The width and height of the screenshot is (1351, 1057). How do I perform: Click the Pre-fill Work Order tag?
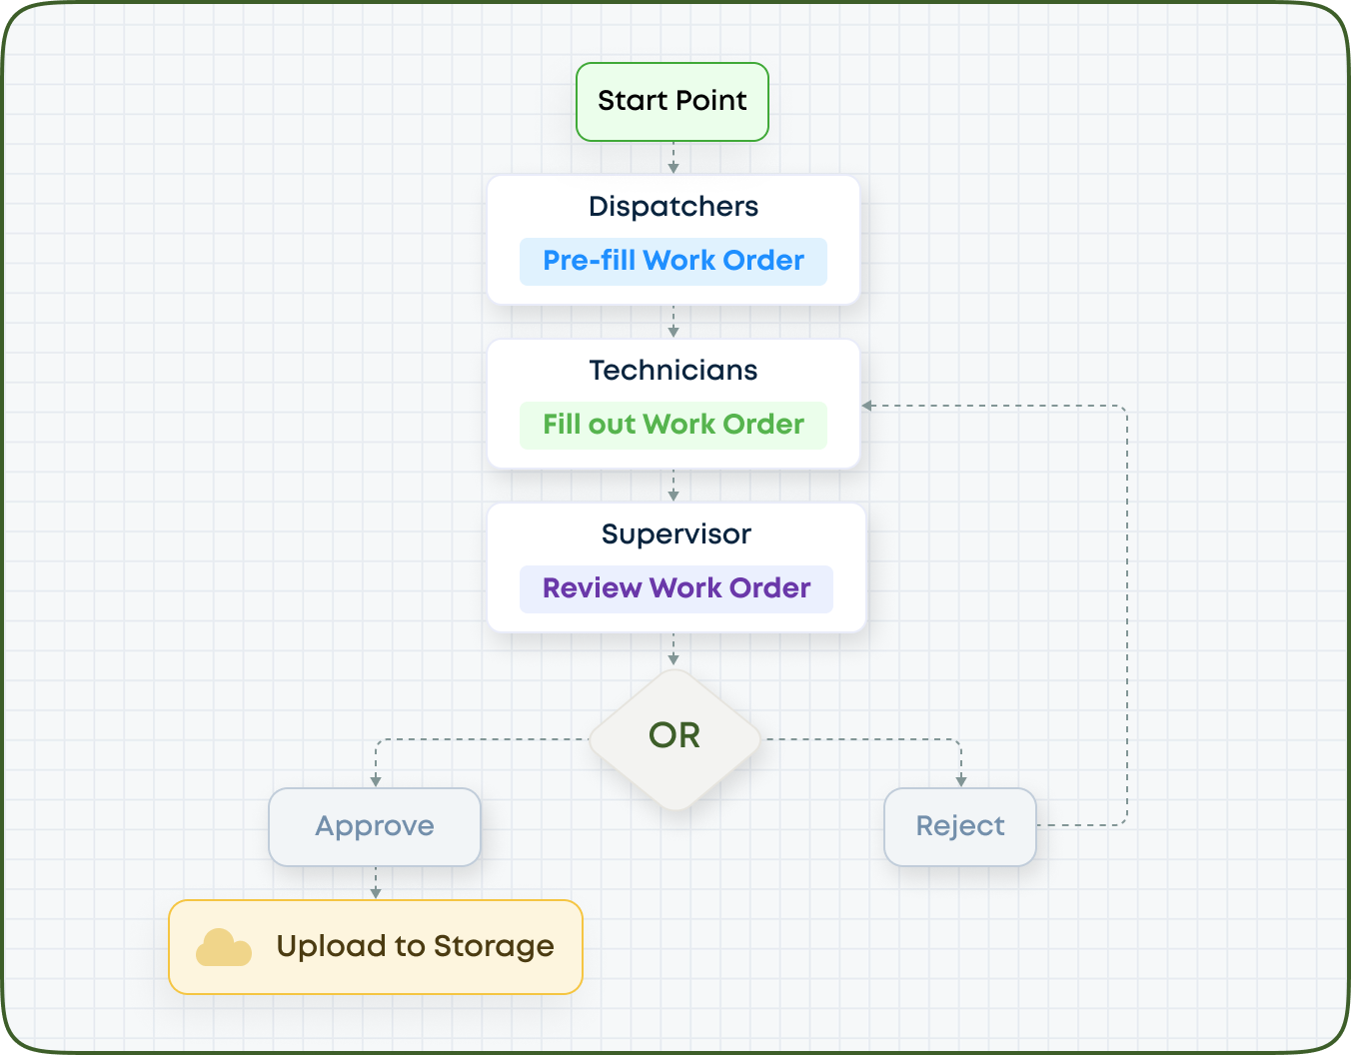coord(673,261)
